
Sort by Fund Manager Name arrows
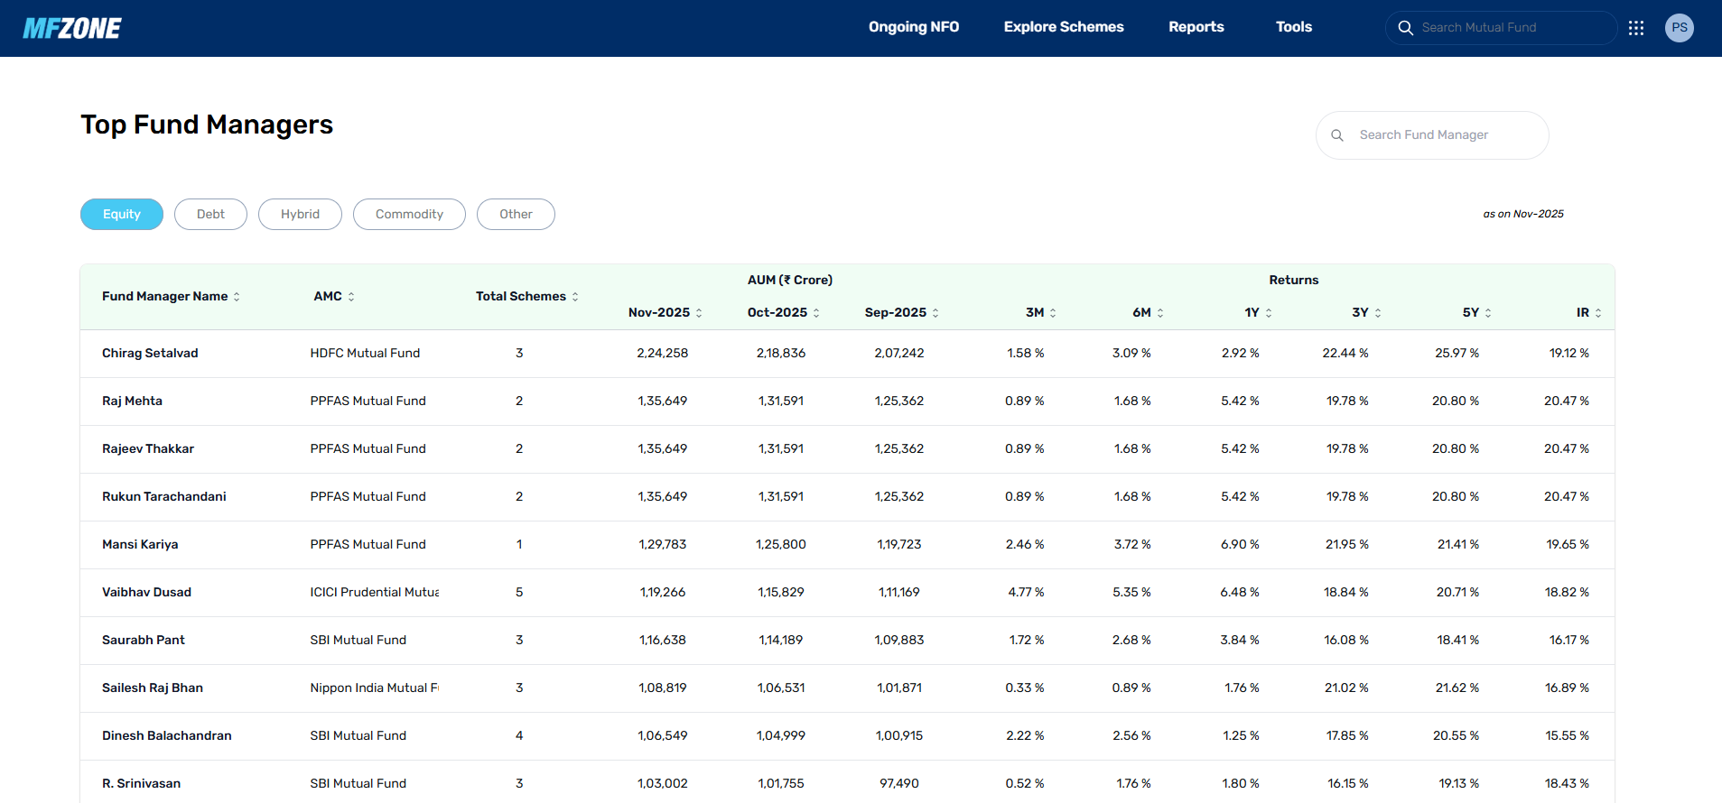point(237,297)
